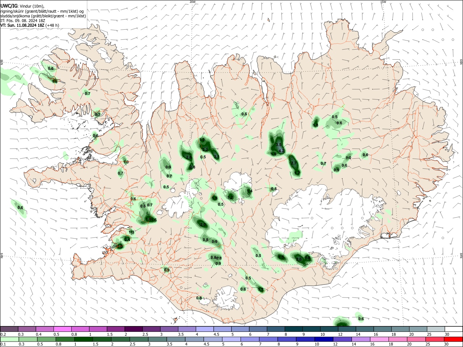This screenshot has width=463, height=347.
Task: Click the deep blue swatch between 10 and 12, lower legend row
Action: pyautogui.click(x=324, y=339)
